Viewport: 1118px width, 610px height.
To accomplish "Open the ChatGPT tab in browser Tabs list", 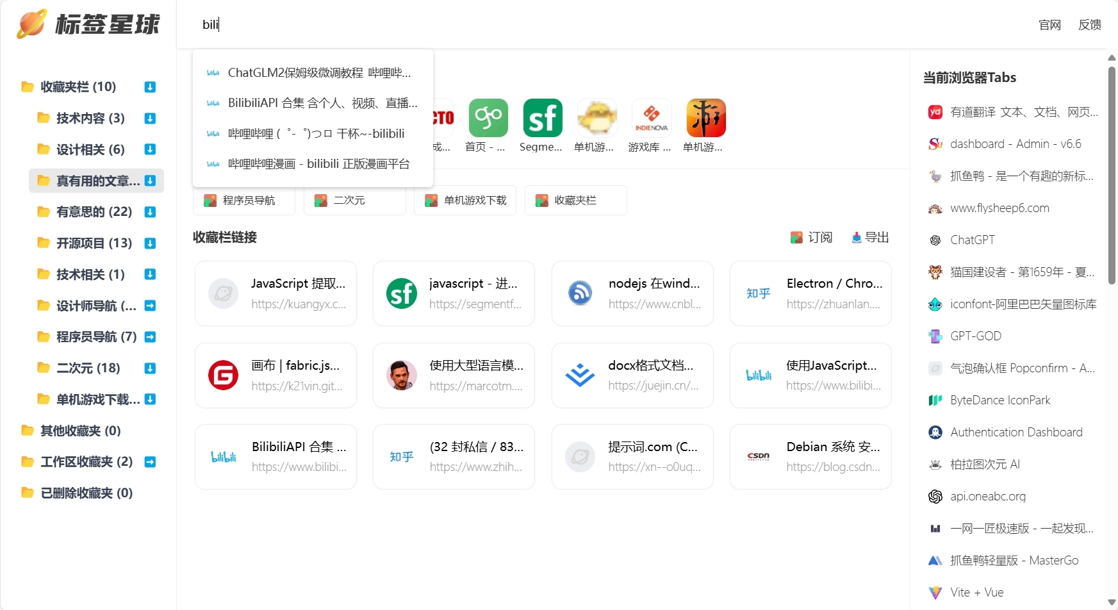I will 972,240.
